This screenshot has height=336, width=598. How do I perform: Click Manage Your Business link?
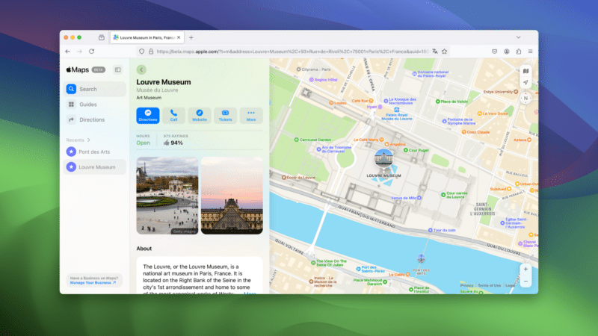pyautogui.click(x=93, y=283)
